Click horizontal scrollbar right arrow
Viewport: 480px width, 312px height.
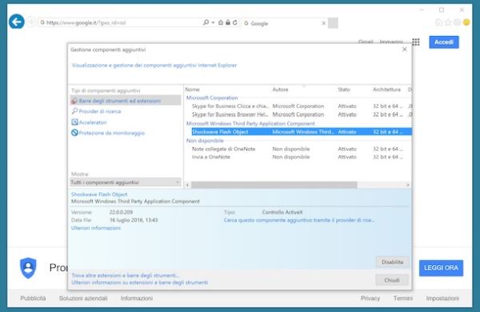pos(407,185)
